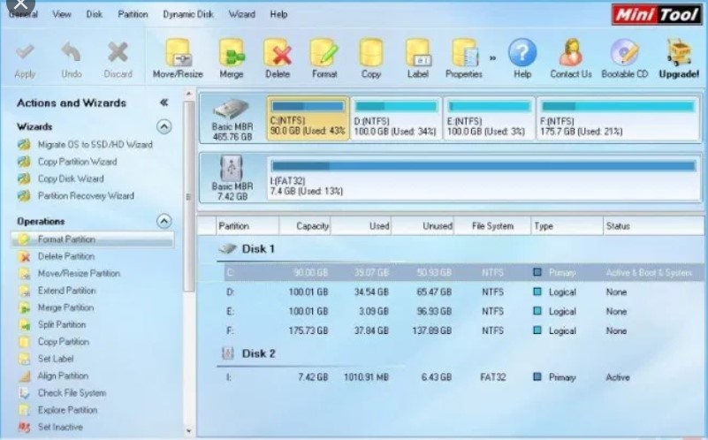Sort by the Partition column header

tap(247, 225)
